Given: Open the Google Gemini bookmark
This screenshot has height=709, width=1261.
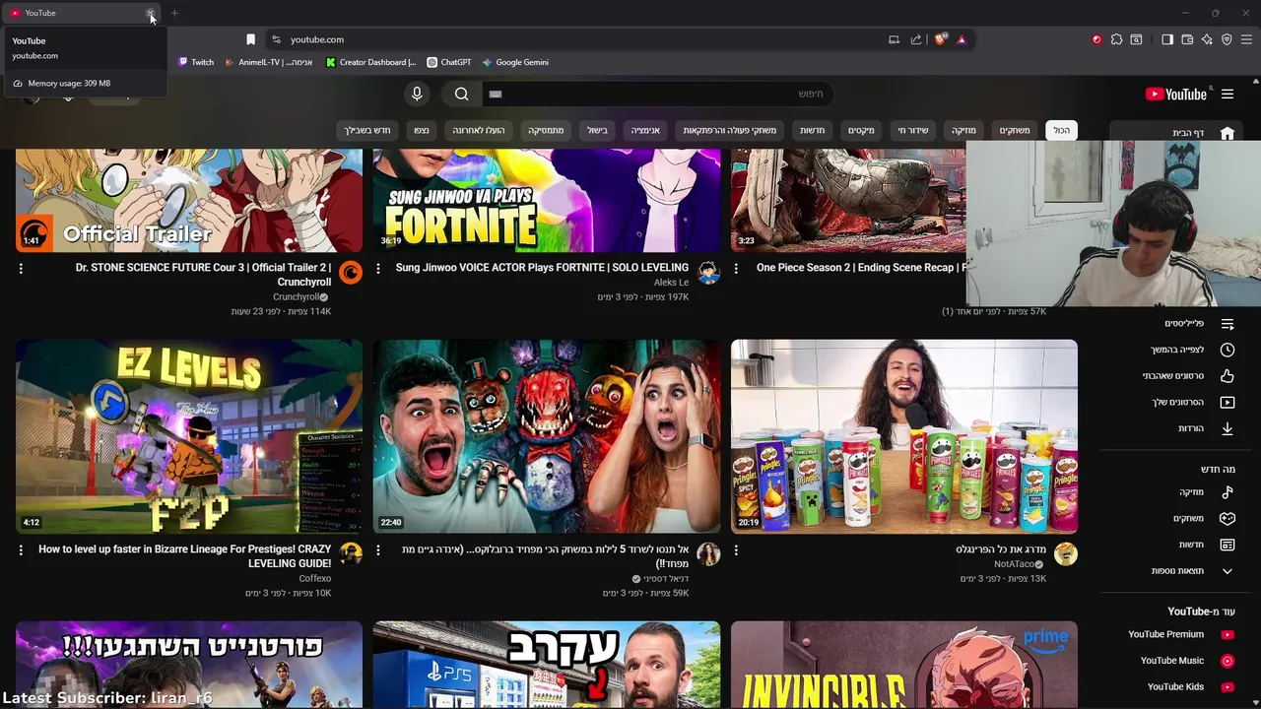Looking at the screenshot, I should 515,62.
